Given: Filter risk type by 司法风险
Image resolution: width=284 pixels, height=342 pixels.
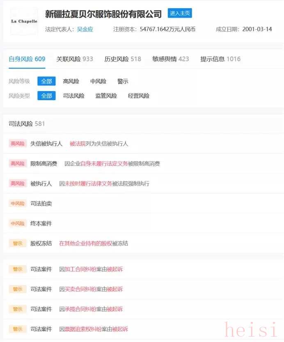Looking at the screenshot, I should [x=74, y=96].
